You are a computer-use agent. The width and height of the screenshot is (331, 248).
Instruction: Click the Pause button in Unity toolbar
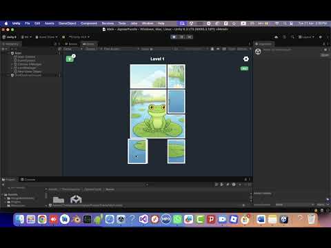[x=181, y=37]
